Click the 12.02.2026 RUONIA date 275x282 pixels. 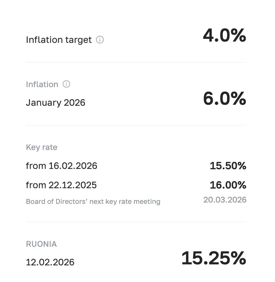tap(50, 262)
